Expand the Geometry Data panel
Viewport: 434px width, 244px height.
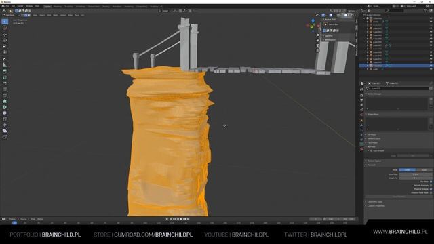(x=374, y=202)
